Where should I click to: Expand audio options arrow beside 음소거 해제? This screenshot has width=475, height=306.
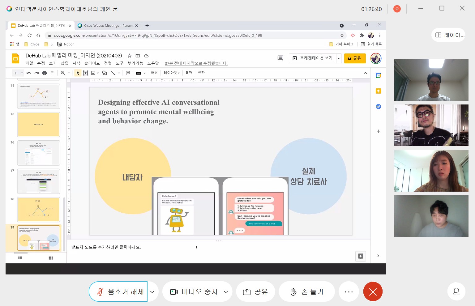click(x=152, y=291)
